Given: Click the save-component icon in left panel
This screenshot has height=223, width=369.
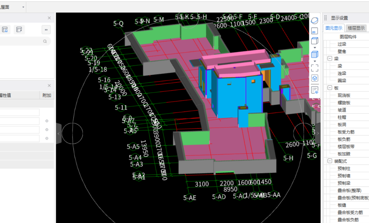Looking at the screenshot, I should click(x=5, y=30).
